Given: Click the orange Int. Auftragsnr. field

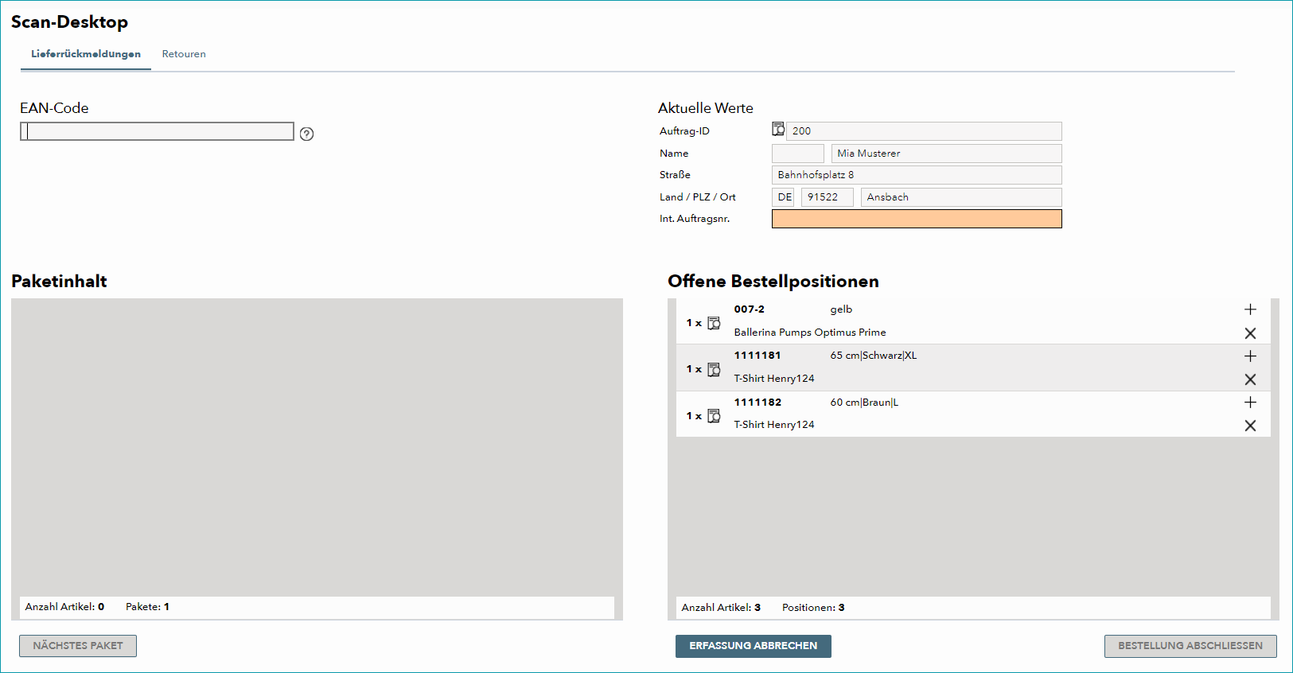Looking at the screenshot, I should 917,219.
